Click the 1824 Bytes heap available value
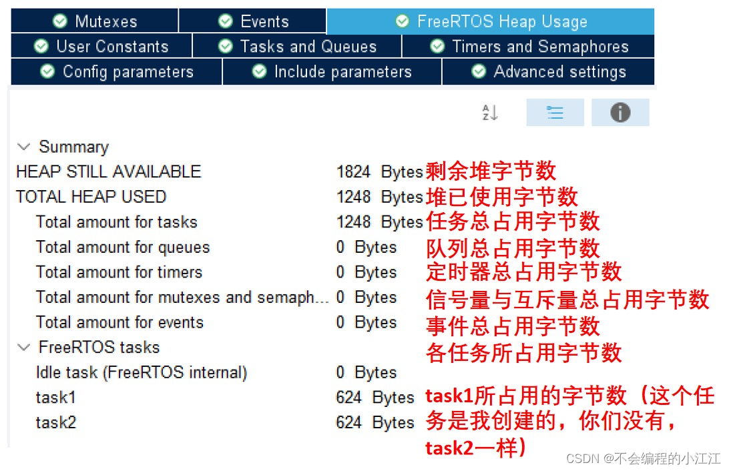The width and height of the screenshot is (731, 471). pos(379,172)
